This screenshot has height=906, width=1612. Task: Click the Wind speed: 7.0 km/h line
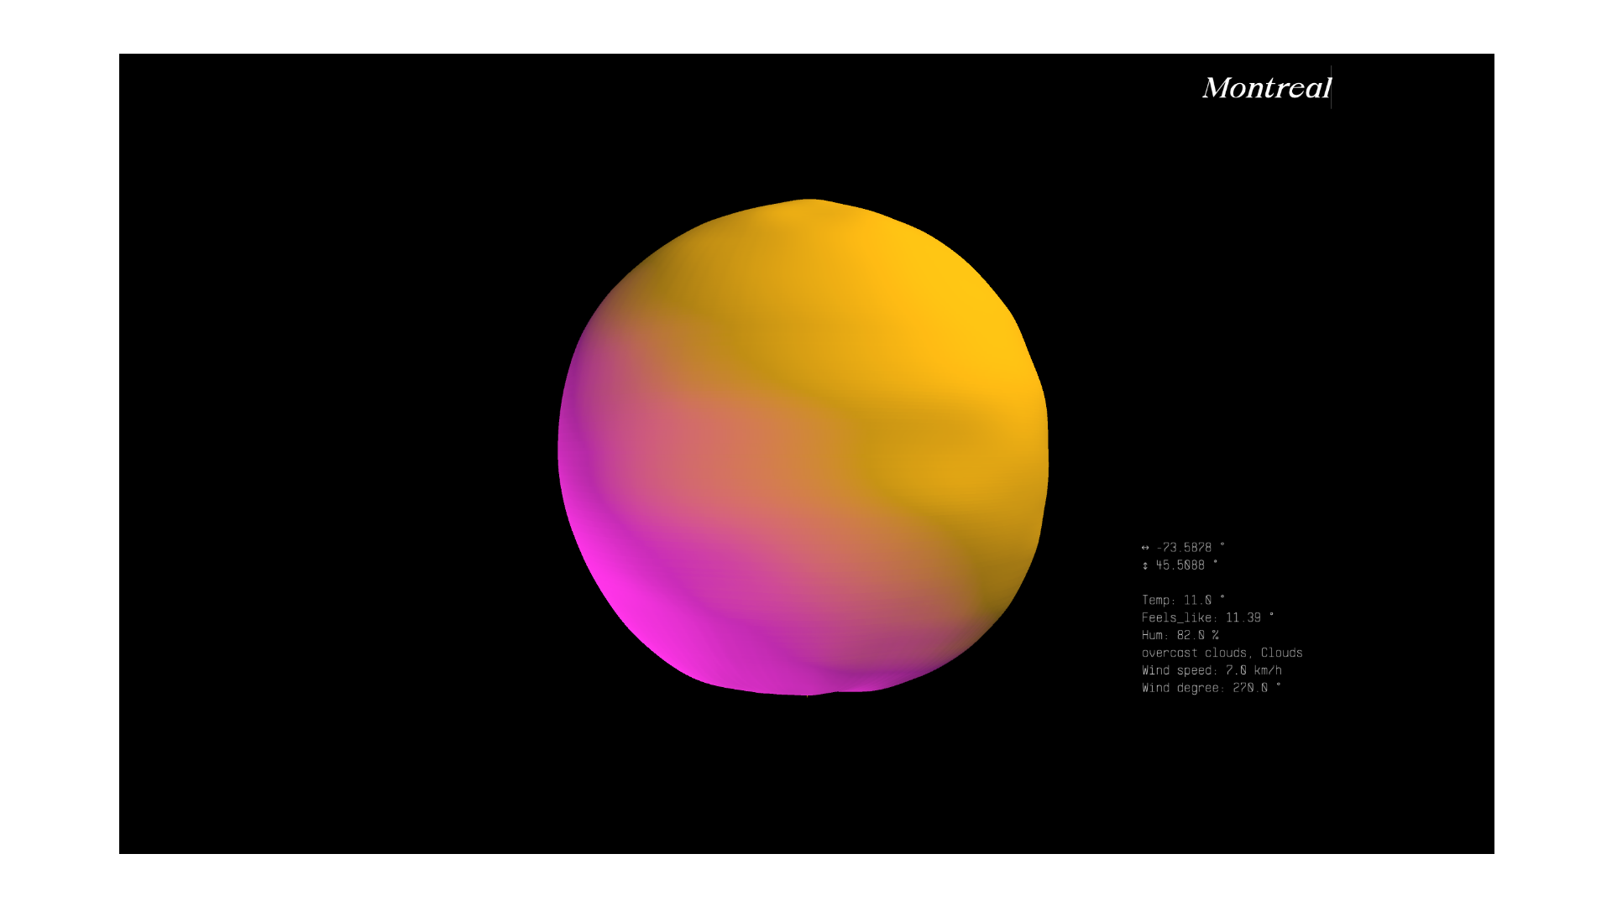1212,670
